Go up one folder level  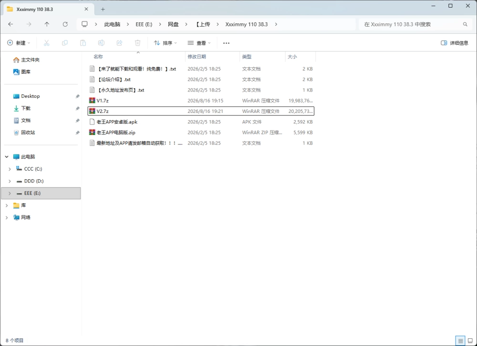pos(47,24)
